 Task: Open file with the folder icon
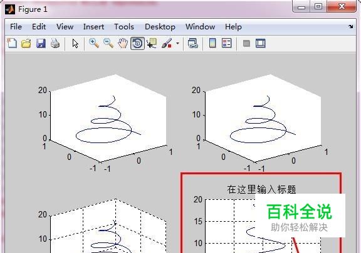pyautogui.click(x=26, y=43)
